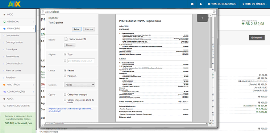
Task: Click the page range input field
Action: click(81, 61)
